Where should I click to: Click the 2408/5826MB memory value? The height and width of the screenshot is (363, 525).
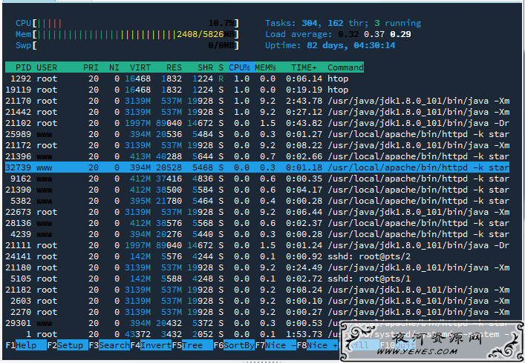point(205,34)
